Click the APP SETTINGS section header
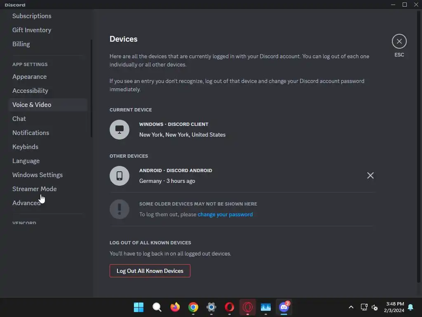 click(x=30, y=64)
